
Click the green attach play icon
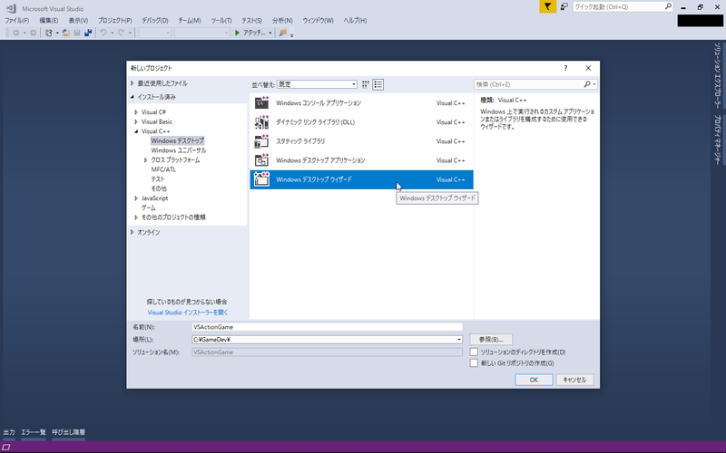pyautogui.click(x=237, y=33)
